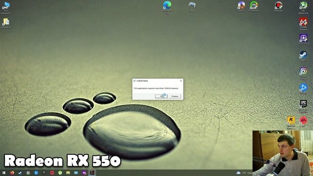Open the Rockstar Games Launcher shortcut
This screenshot has width=313, height=176.
point(291,122)
